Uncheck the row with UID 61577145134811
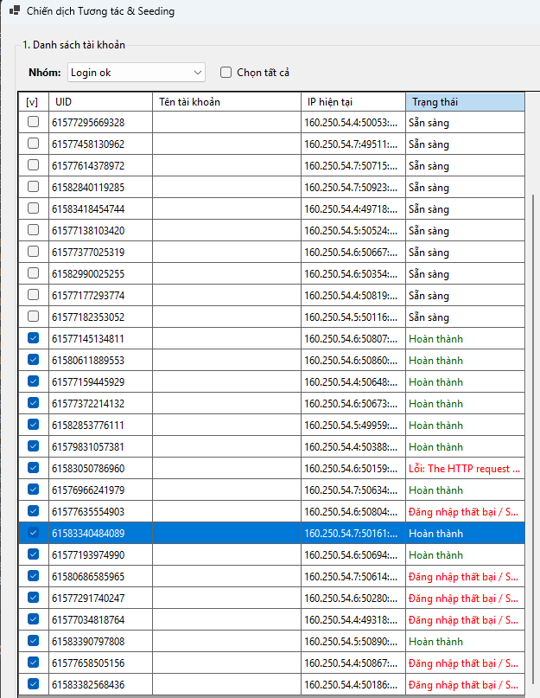 point(34,338)
